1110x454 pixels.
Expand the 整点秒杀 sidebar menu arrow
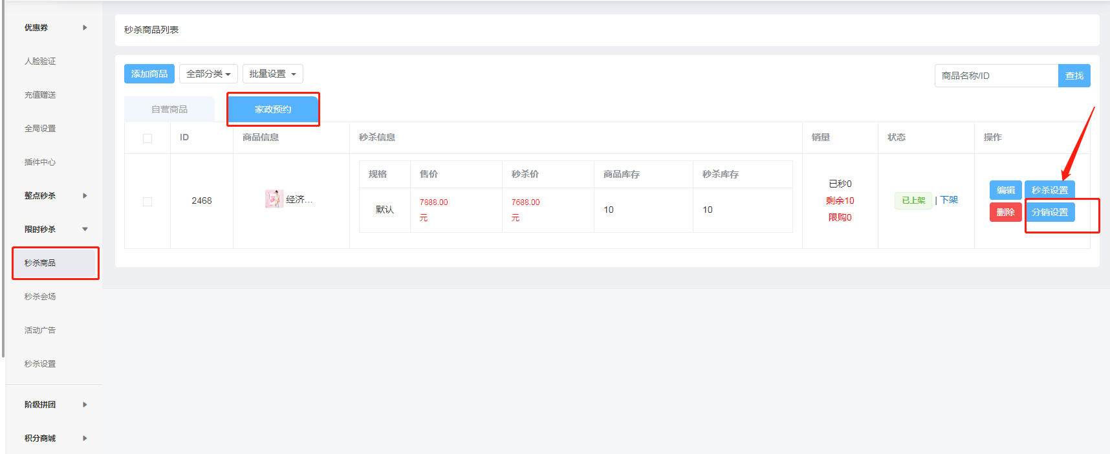(x=85, y=196)
